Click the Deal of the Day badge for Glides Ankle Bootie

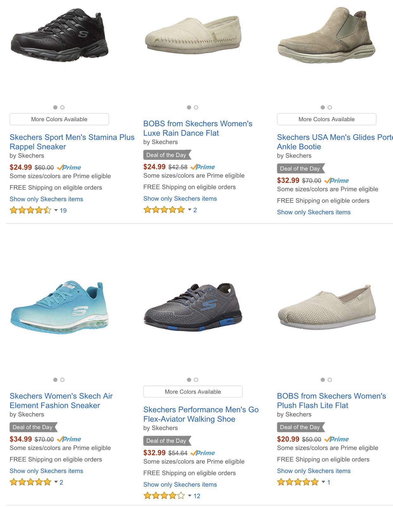coord(300,169)
